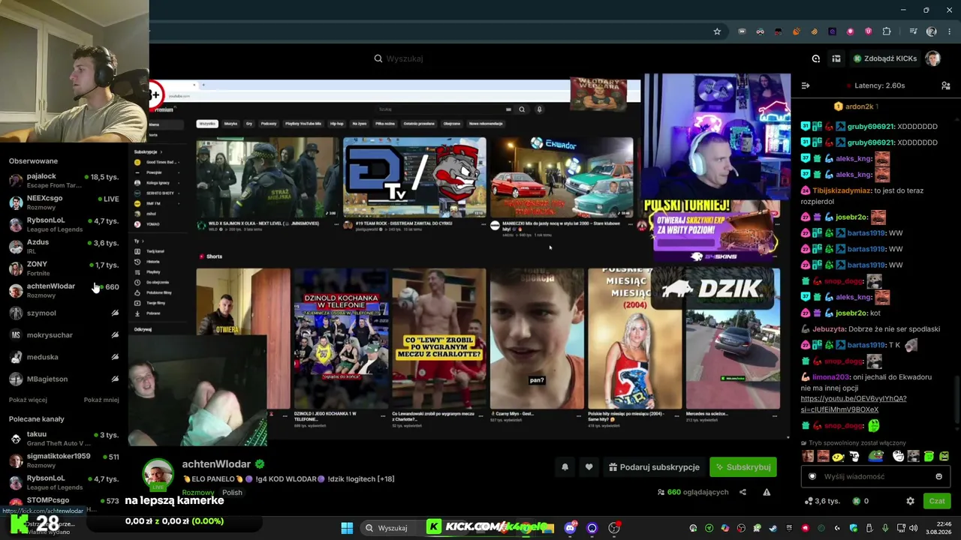Click the achtenWlodar streamer avatar

(158, 474)
